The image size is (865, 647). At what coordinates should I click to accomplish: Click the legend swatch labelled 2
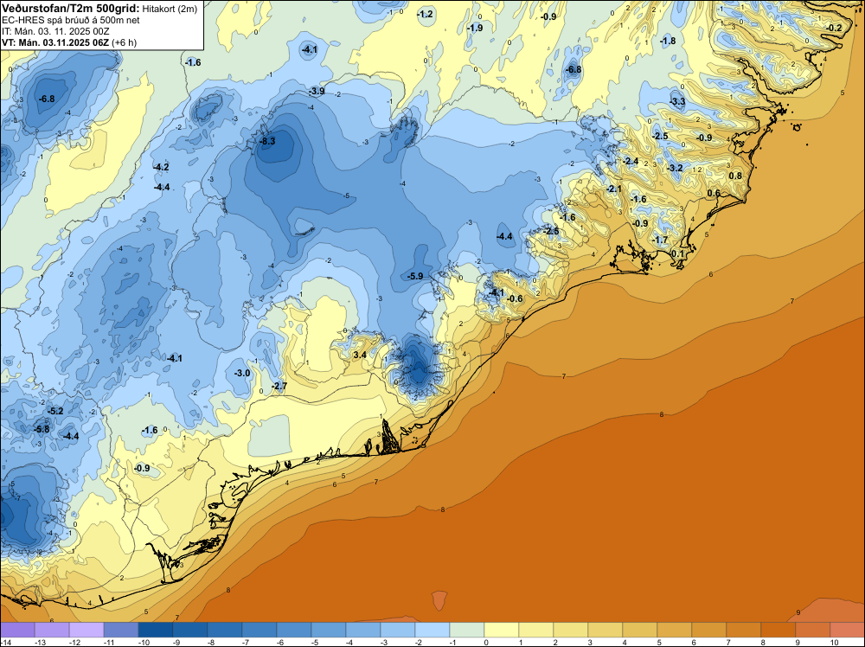(x=570, y=630)
